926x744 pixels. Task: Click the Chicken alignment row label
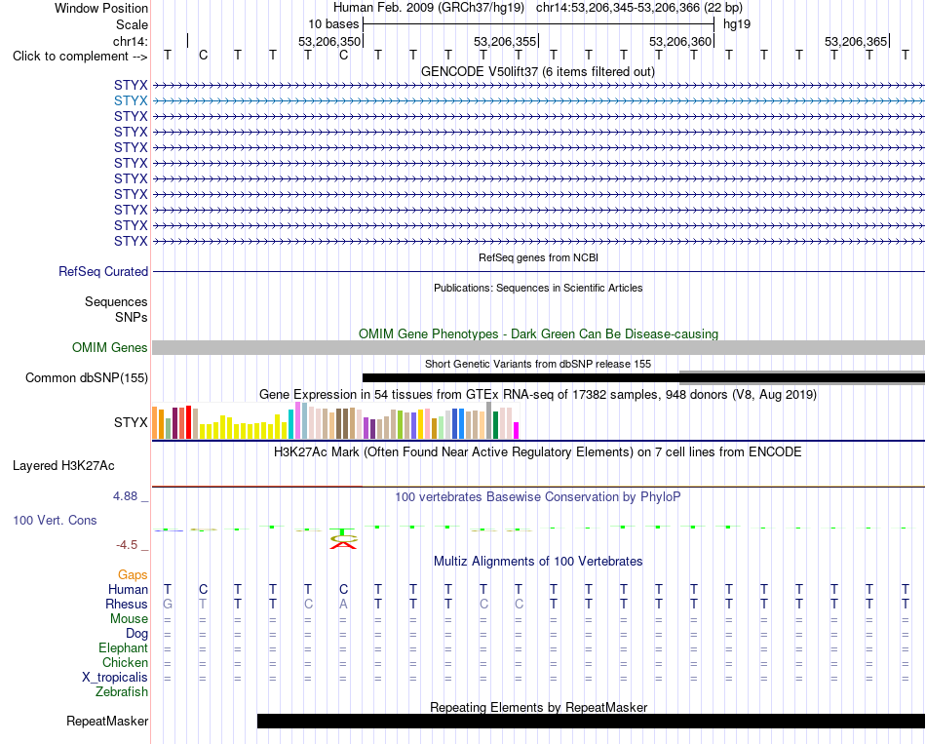125,662
